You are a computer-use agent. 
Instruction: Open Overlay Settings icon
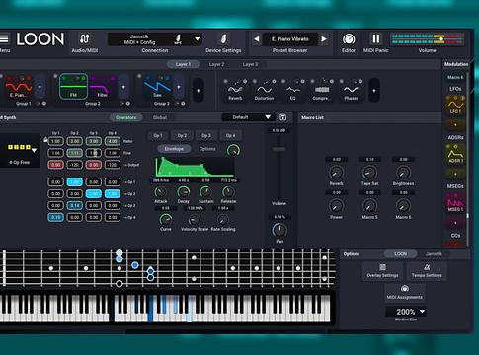coord(382,271)
